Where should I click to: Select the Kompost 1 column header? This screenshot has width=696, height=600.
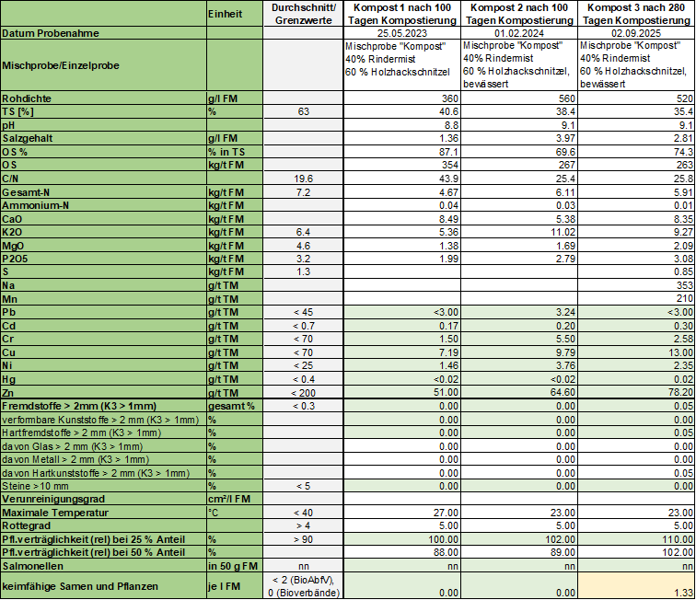coord(401,14)
